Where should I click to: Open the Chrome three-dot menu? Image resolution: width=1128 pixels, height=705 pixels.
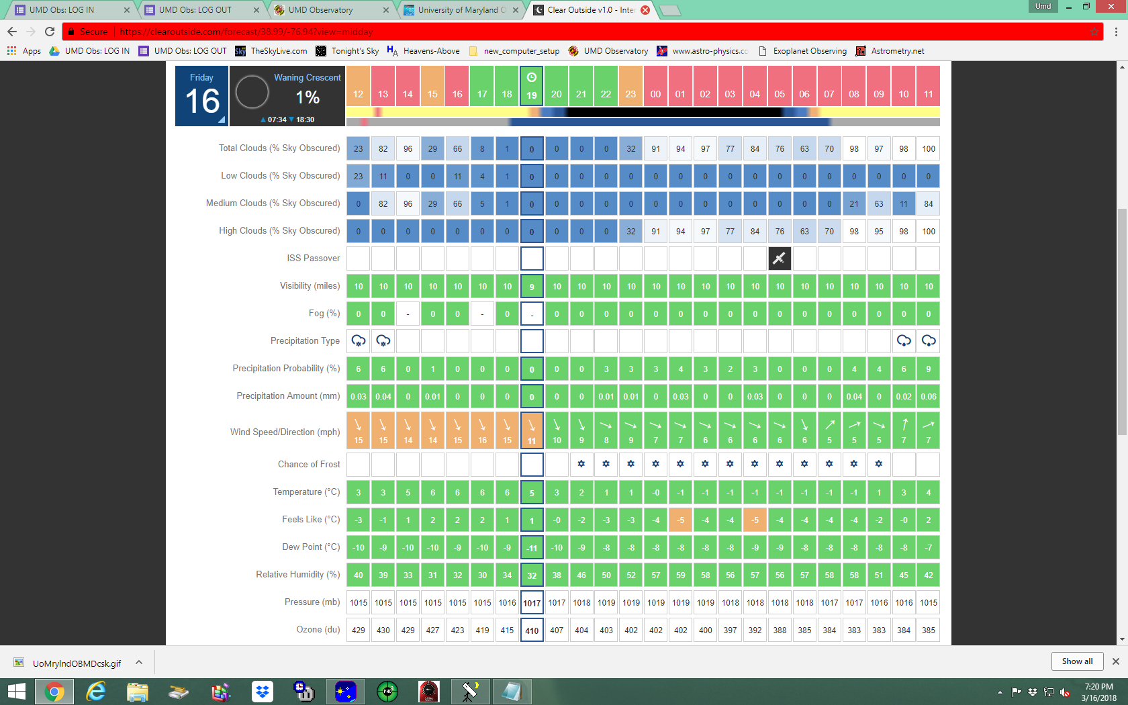pos(1116,32)
